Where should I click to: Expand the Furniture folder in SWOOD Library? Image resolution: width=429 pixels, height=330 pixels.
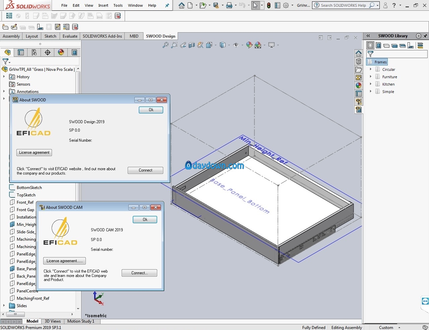pyautogui.click(x=371, y=77)
